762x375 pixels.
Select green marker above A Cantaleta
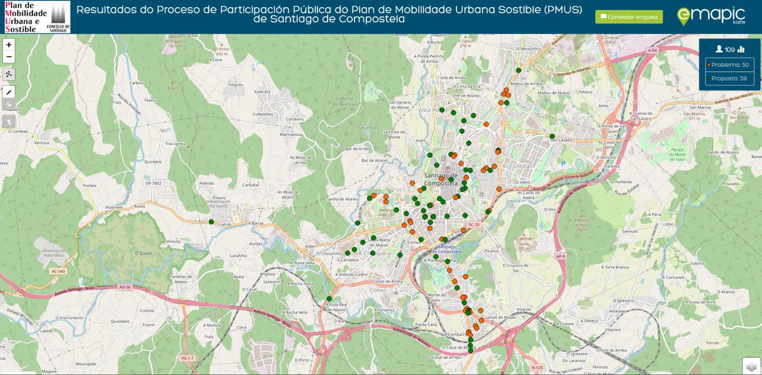pos(347,254)
